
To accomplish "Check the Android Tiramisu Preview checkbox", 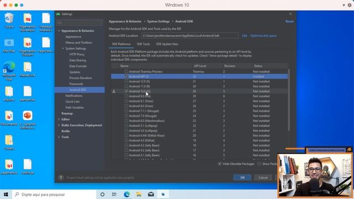I will [126, 71].
